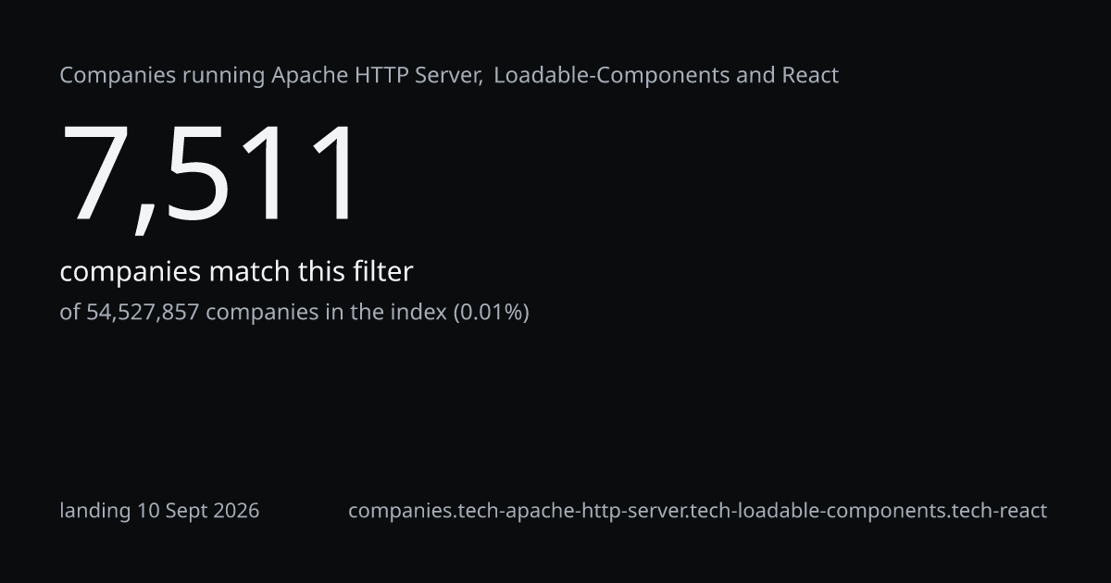1111x583 pixels.
Task: Click the word 'Companies' starting the heading
Action: tap(118, 75)
